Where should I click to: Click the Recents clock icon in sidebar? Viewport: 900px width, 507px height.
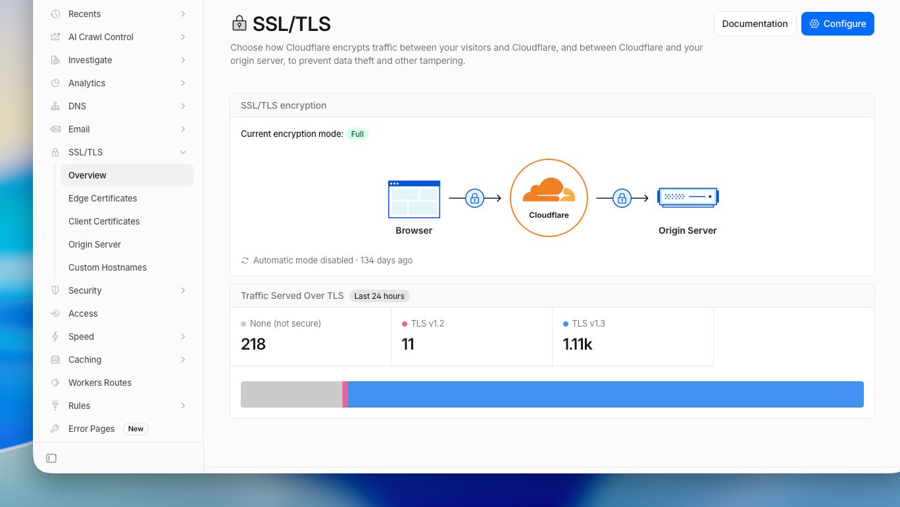[x=55, y=14]
